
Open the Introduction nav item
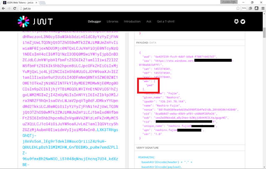tap(132, 22)
